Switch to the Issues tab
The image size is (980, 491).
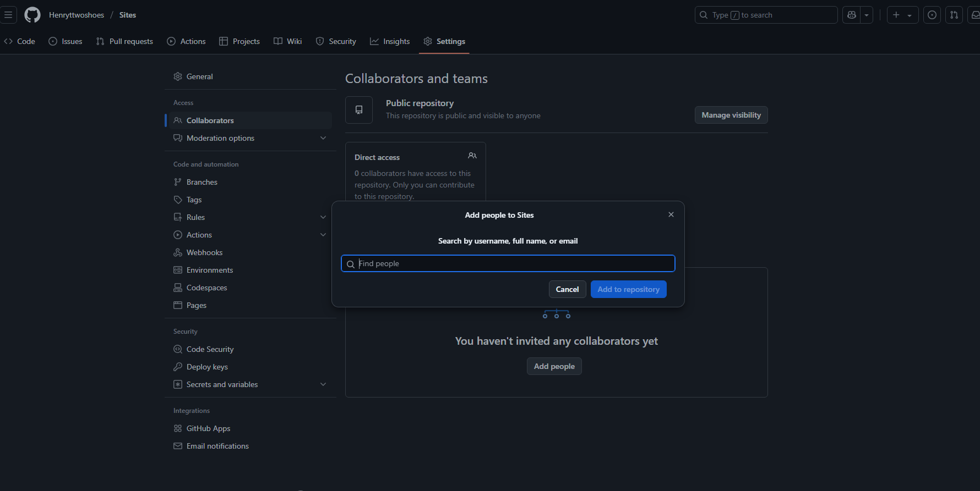pyautogui.click(x=66, y=41)
